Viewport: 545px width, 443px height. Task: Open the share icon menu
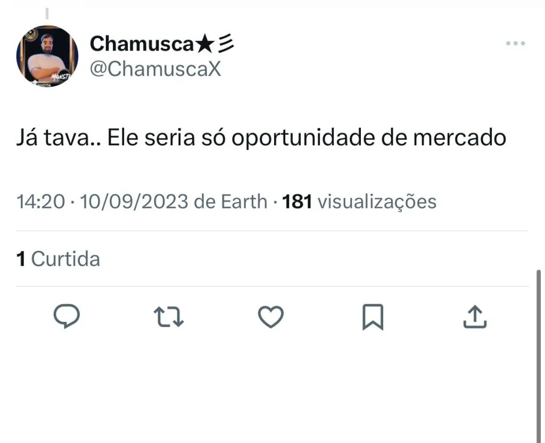474,317
